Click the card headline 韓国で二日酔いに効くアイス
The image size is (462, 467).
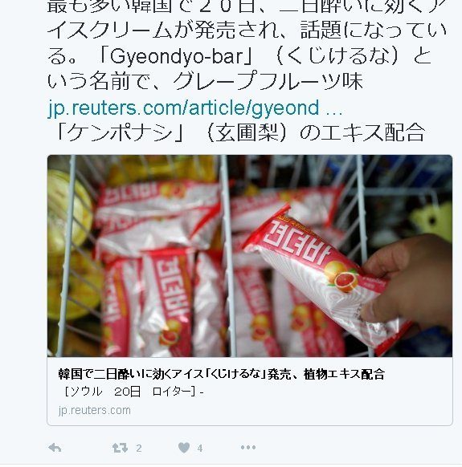[221, 374]
